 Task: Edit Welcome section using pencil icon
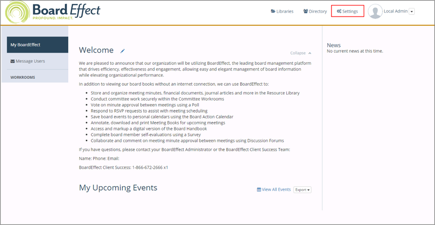click(x=123, y=51)
